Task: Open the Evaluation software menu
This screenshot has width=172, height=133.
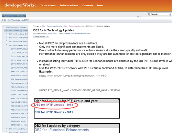Action: [69, 6]
